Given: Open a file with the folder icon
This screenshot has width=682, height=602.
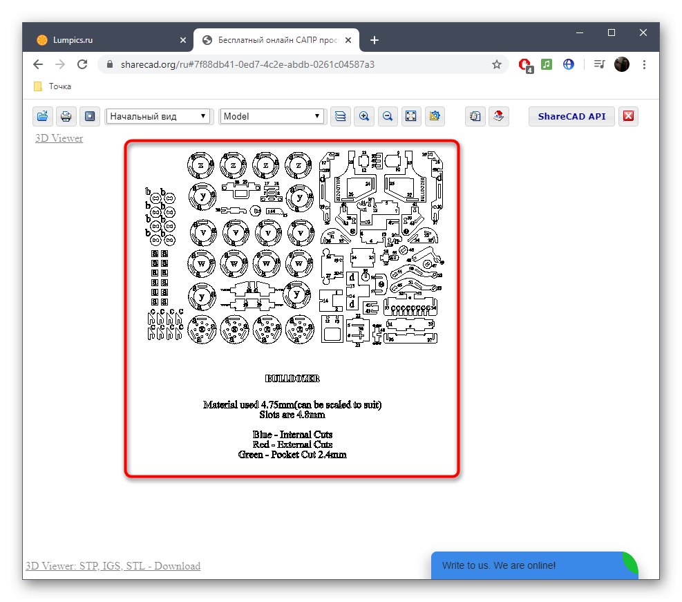Looking at the screenshot, I should pyautogui.click(x=43, y=116).
